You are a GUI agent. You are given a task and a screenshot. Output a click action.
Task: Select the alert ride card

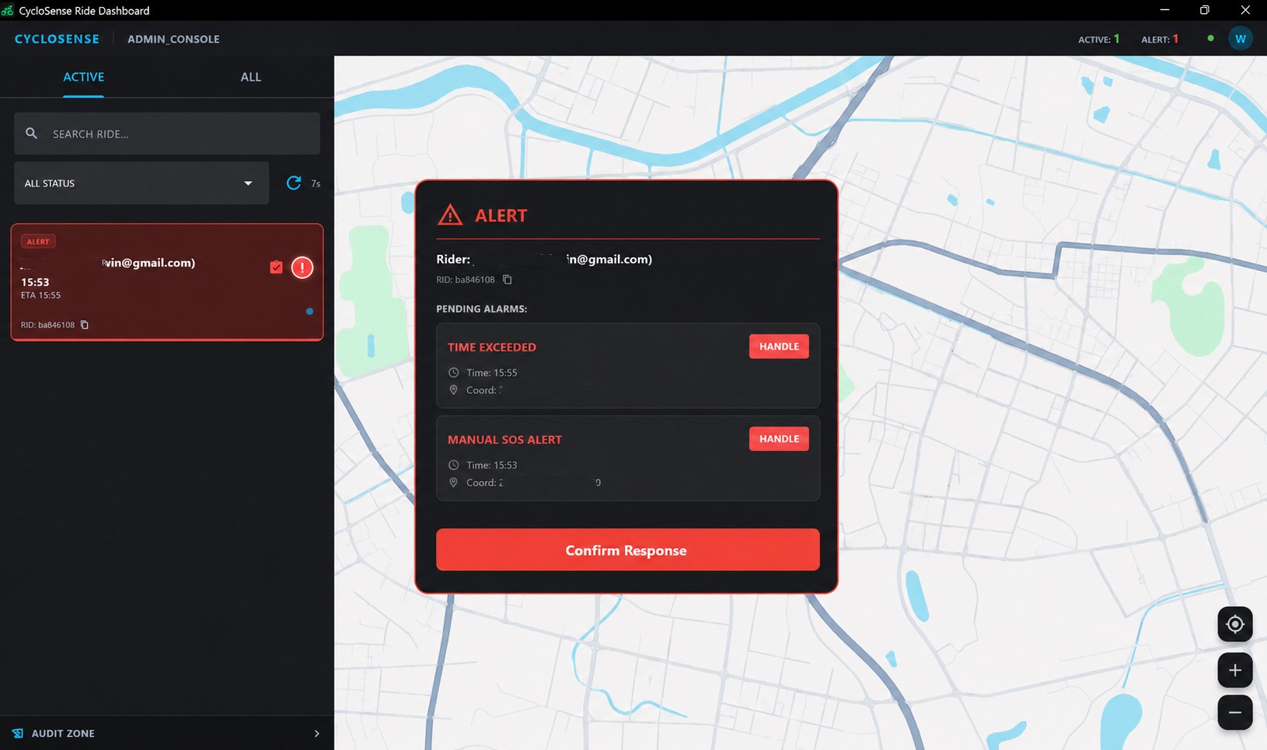point(167,282)
